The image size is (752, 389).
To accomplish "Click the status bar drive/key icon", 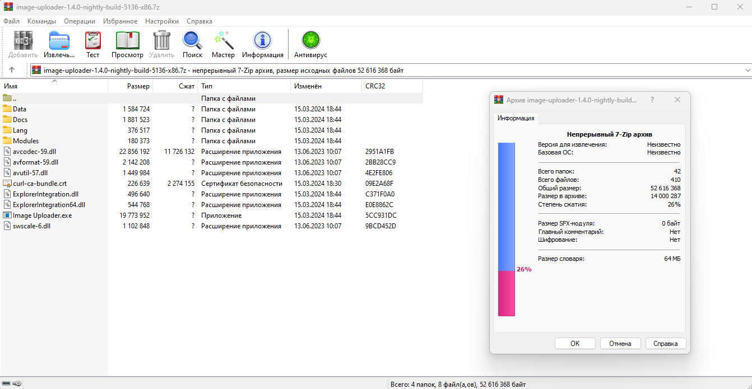I will (12, 384).
